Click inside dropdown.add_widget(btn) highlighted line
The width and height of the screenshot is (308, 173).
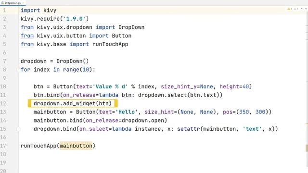73,103
